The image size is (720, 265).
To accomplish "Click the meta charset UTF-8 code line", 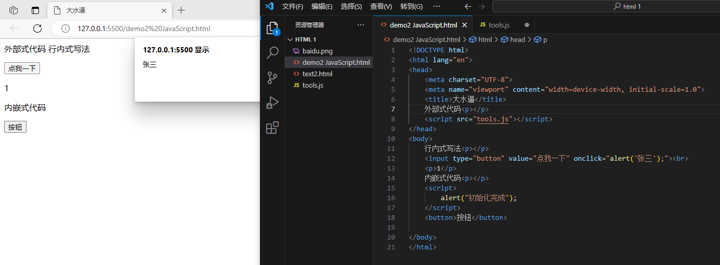I will click(469, 80).
